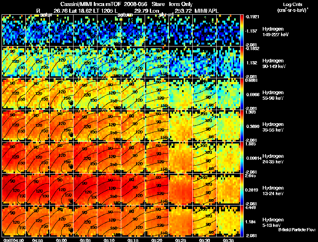Screen dimensions: 318x242
Task: Select the '253.72' longitude value
Action: (x=183, y=11)
